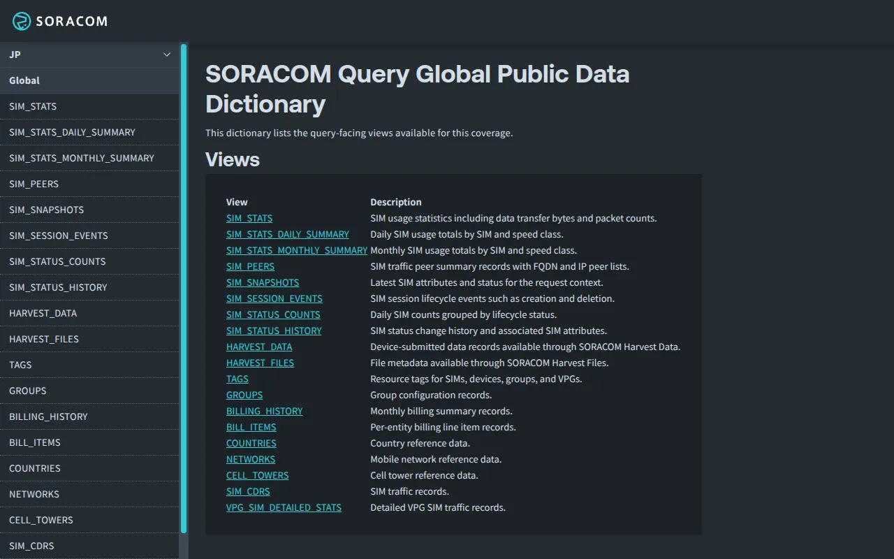Click text 'Detailed VPG SIM traffic records.'
The height and width of the screenshot is (559, 894).
click(x=438, y=507)
